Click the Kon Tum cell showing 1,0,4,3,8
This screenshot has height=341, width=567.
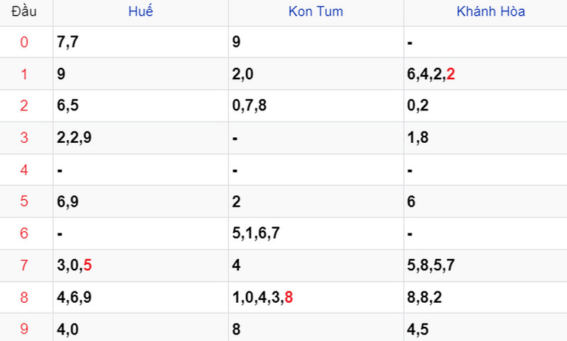[x=315, y=297]
